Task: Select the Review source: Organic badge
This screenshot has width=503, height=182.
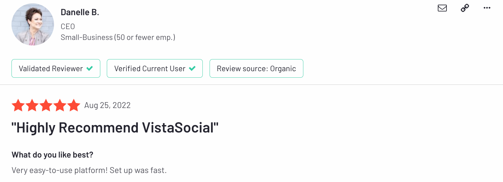Action: pyautogui.click(x=256, y=68)
